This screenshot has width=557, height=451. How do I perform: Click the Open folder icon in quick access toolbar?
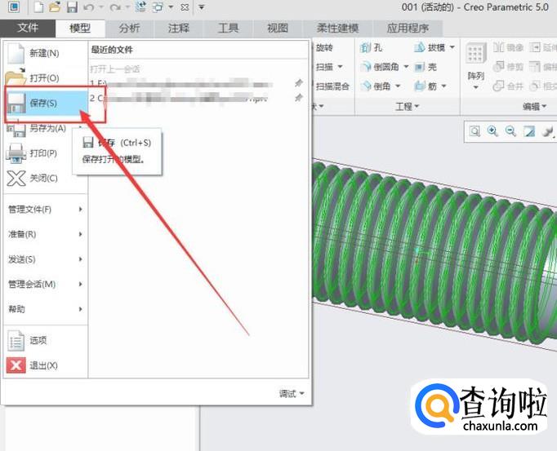click(x=55, y=7)
